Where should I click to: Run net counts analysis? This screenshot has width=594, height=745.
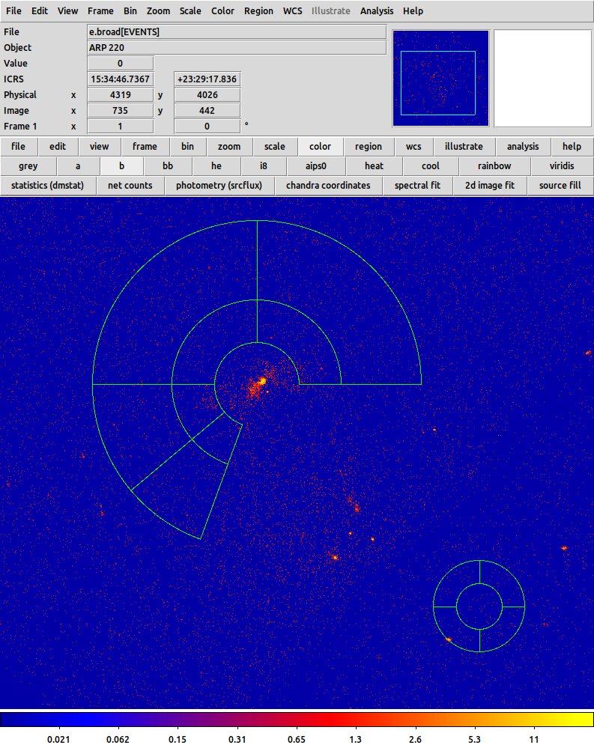pyautogui.click(x=130, y=185)
